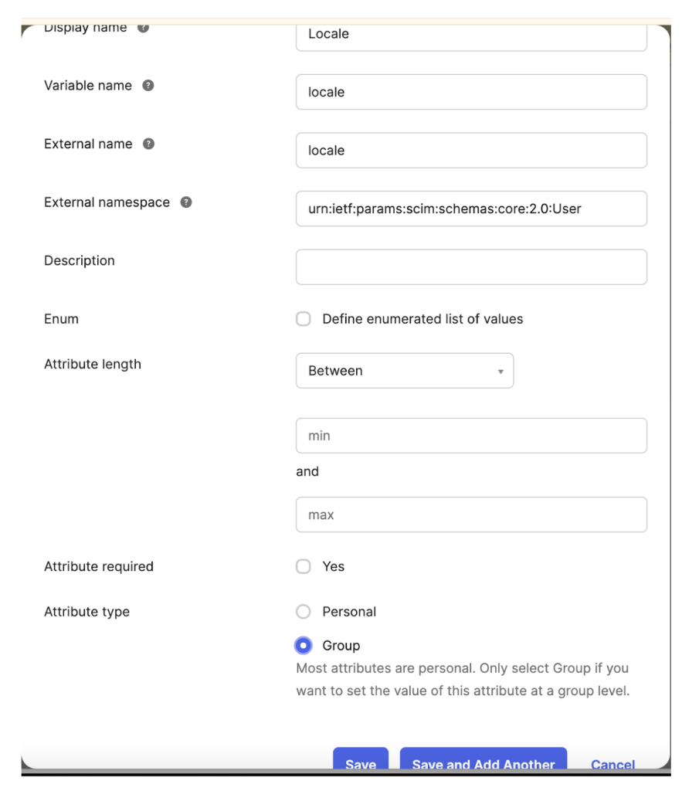Click the max length input
The height and width of the screenshot is (791, 682).
(471, 514)
